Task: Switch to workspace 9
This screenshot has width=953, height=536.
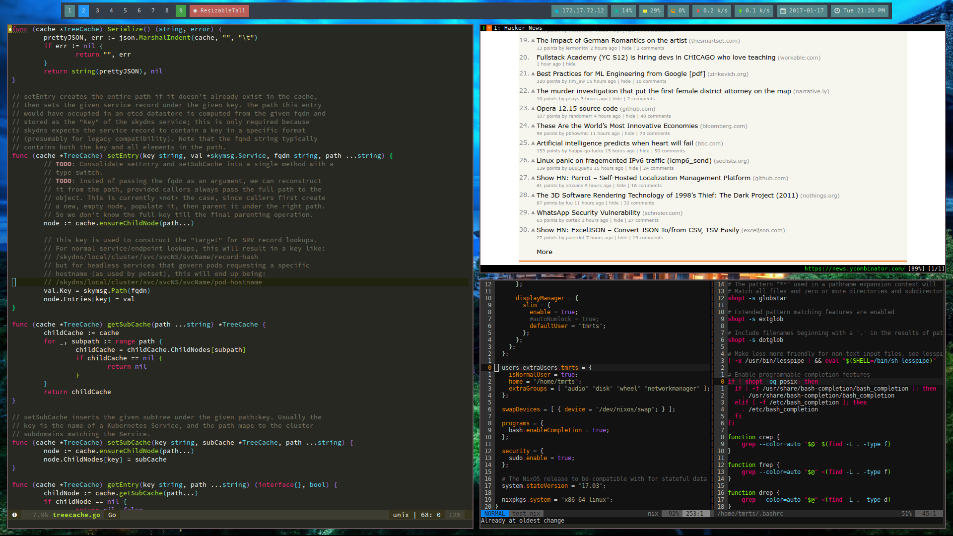Action: (x=181, y=10)
